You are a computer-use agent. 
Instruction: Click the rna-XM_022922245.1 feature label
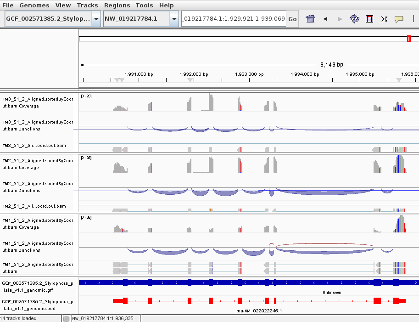tap(259, 311)
